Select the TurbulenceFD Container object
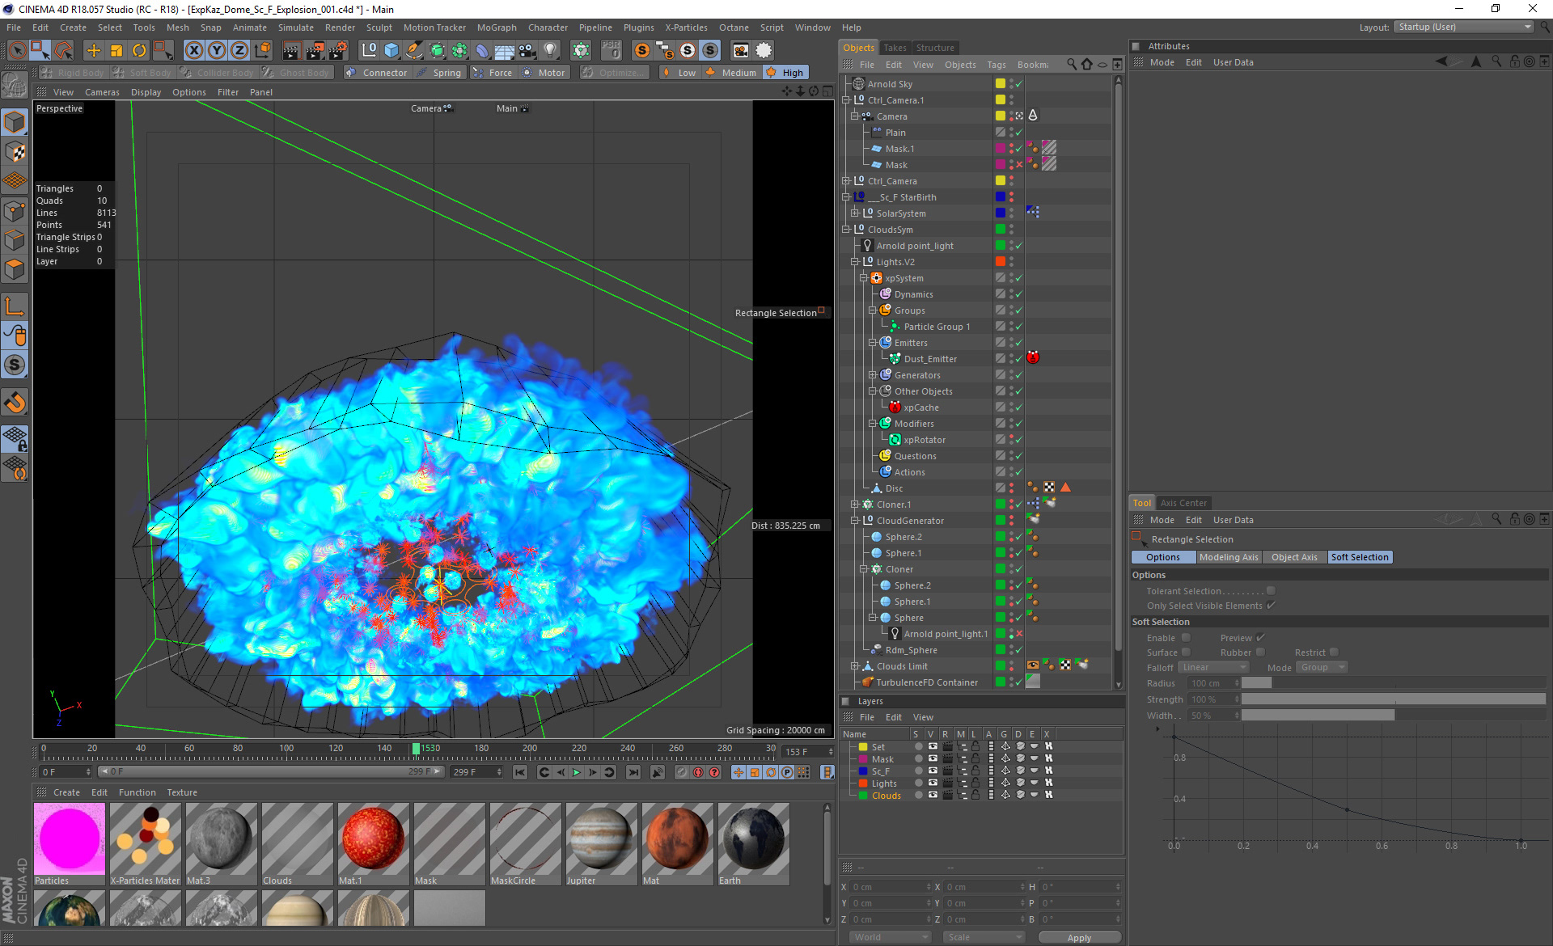 [x=927, y=682]
